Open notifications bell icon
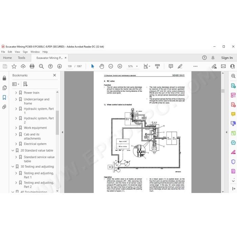The image size is (237, 237). point(213,58)
